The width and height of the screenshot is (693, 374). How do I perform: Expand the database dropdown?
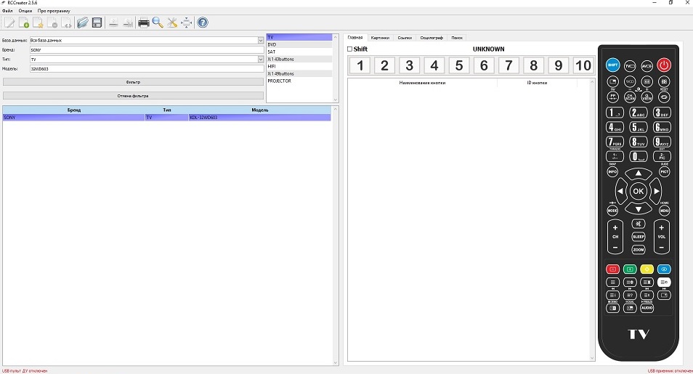point(261,40)
